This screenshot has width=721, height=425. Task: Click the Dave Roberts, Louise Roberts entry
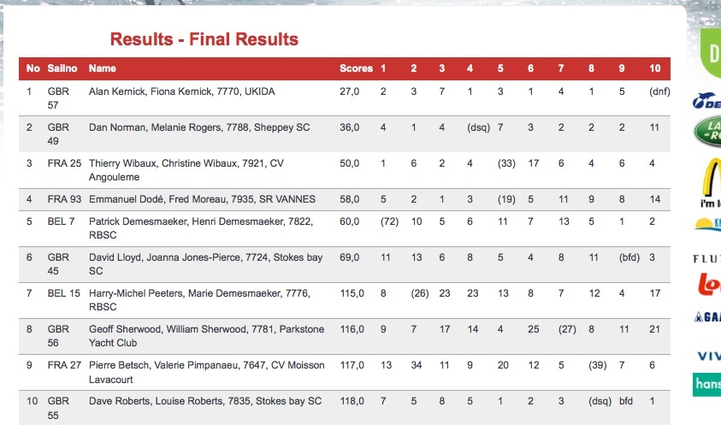click(x=205, y=401)
